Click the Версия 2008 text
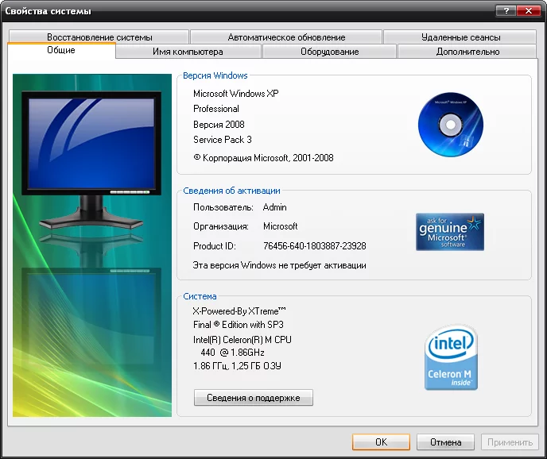This screenshot has height=459, width=547. (x=219, y=125)
